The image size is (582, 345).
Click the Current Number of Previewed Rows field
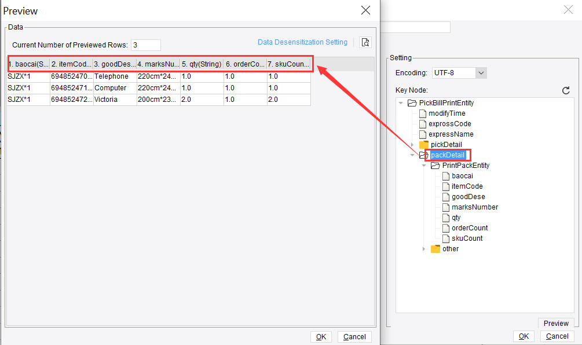click(x=145, y=45)
